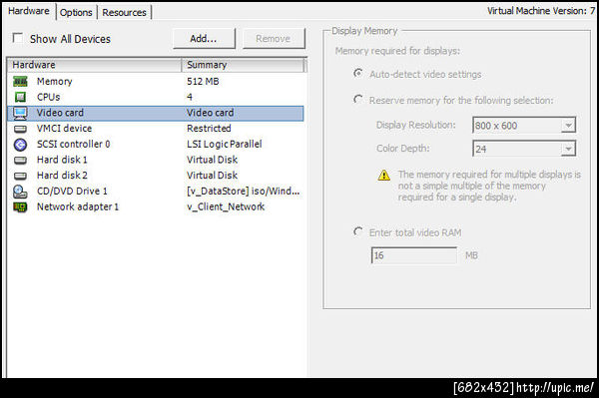Click the Video card monitor icon

coord(20,113)
